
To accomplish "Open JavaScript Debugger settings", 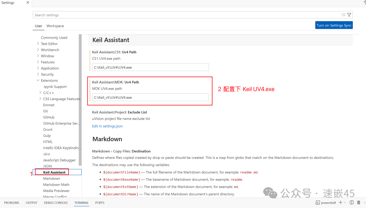I will 59,160.
